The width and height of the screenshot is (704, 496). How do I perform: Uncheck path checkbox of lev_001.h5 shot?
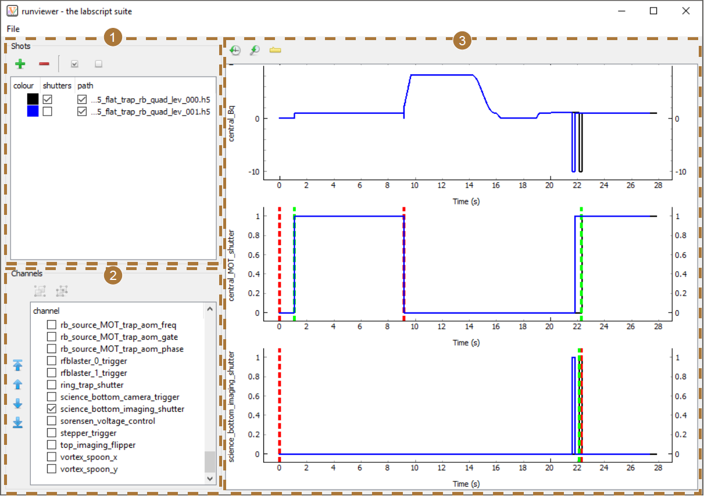tap(82, 112)
